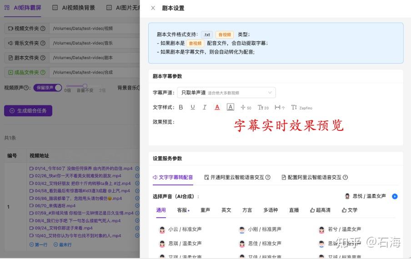Select the 直播 voice category
411x259 pixels.
pyautogui.click(x=294, y=210)
